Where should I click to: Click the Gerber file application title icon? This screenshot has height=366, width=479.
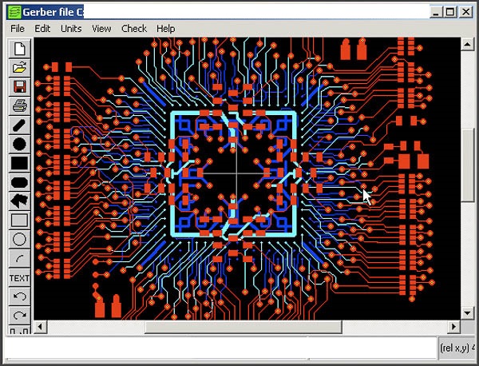tap(14, 12)
